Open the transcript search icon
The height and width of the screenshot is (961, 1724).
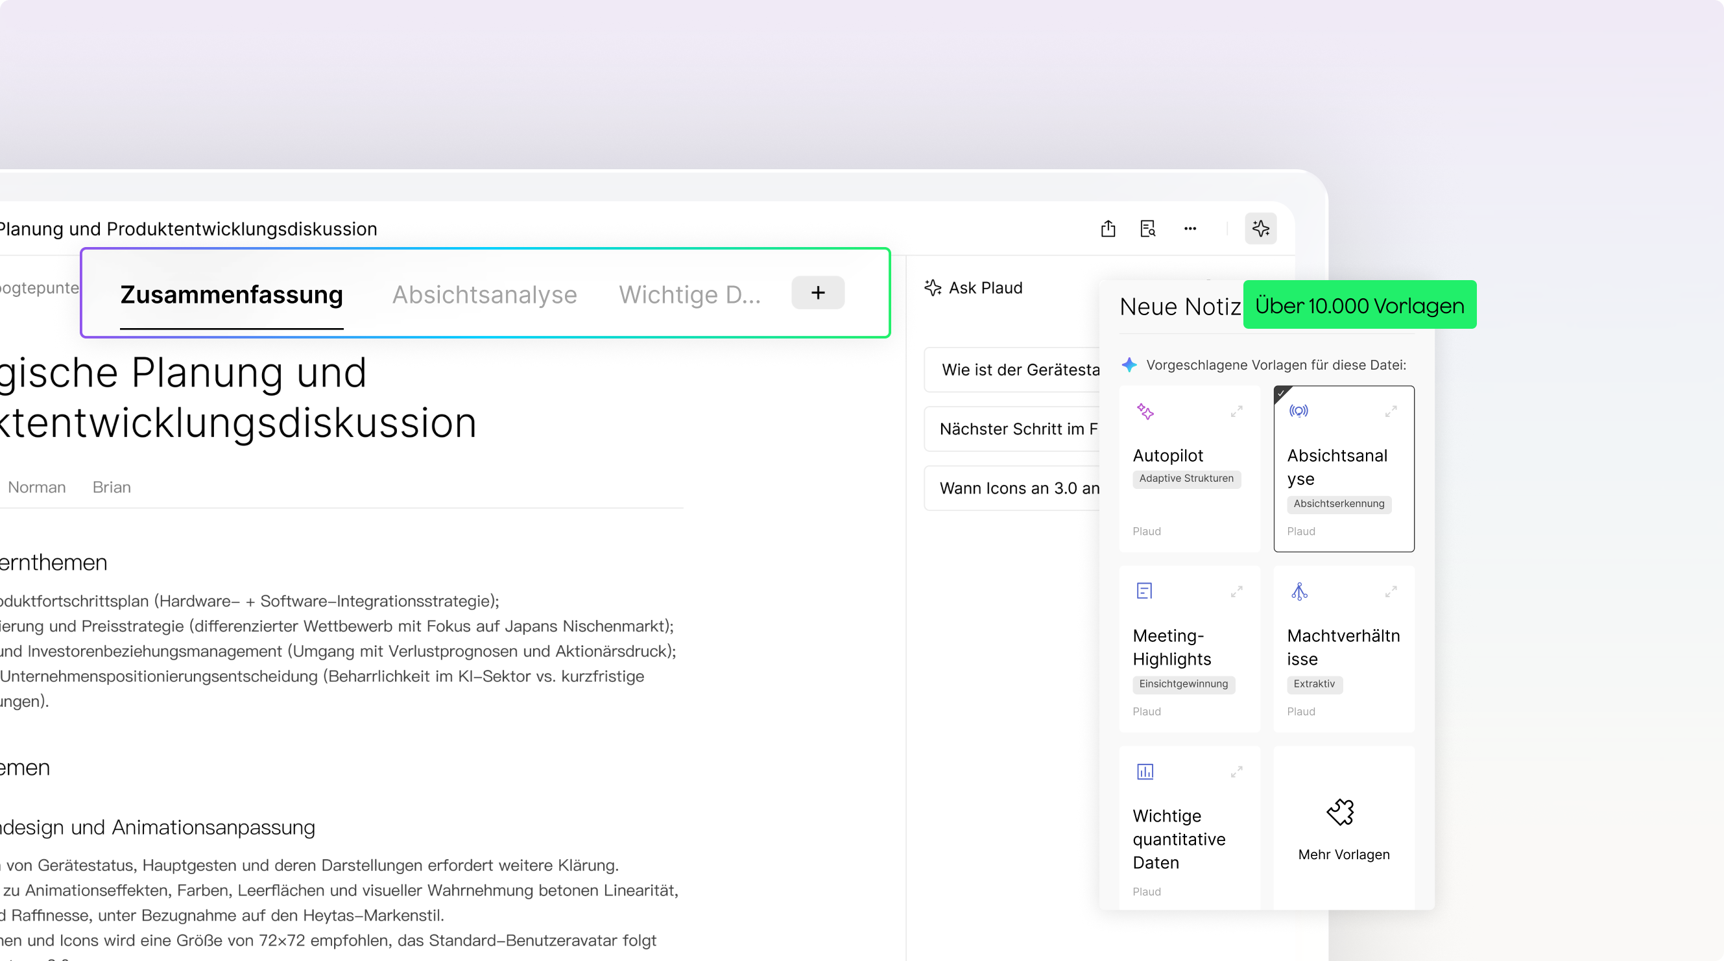1148,229
